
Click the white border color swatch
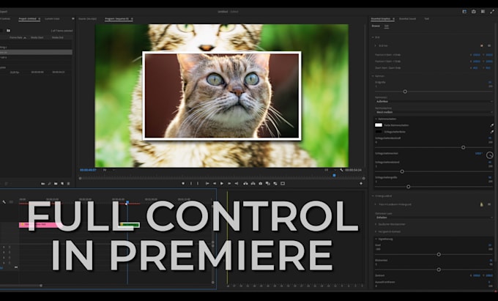tap(379, 125)
